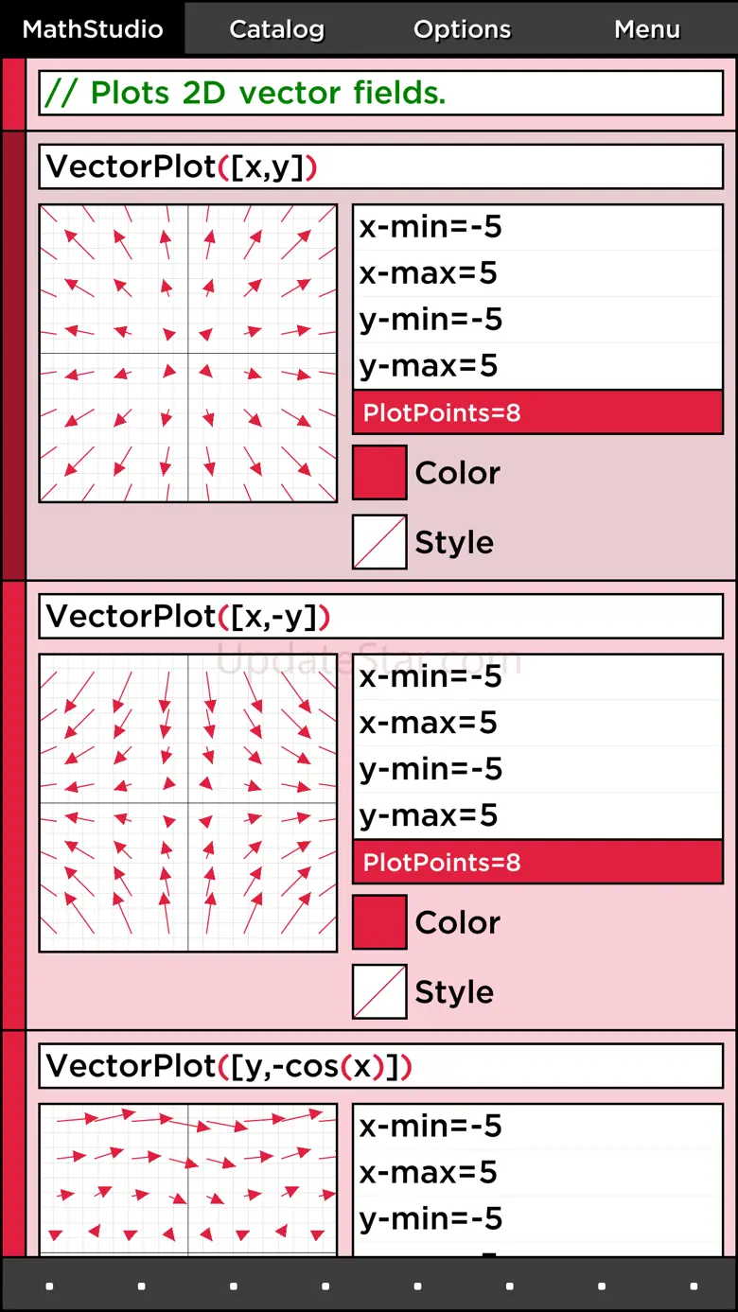Edit the VectorPlot([x,-y]) expression field
738x1312 pixels.
click(x=380, y=617)
